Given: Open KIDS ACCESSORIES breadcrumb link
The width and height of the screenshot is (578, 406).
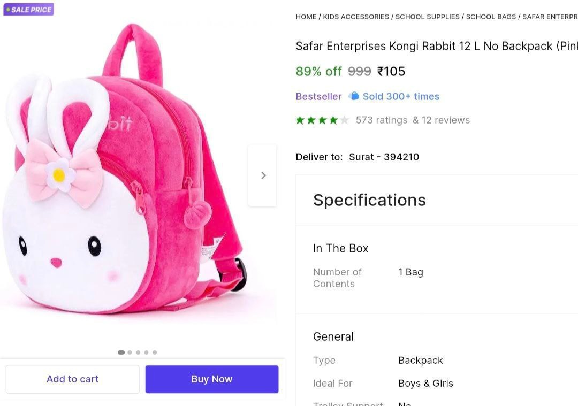Looking at the screenshot, I should pyautogui.click(x=356, y=17).
